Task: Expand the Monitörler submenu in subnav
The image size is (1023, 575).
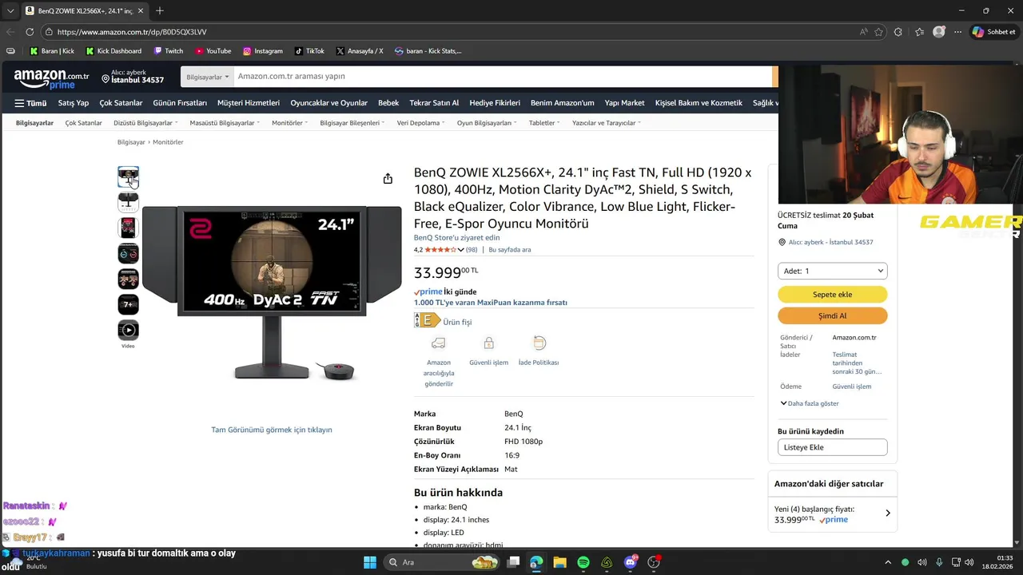Action: click(289, 123)
